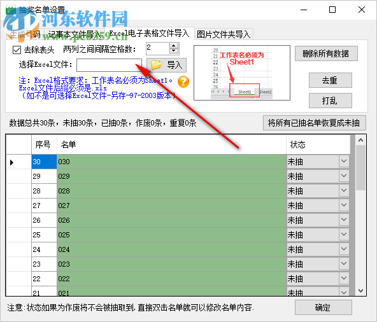The width and height of the screenshot is (377, 322).
Task: Select the index cell 26
Action: pos(44,220)
